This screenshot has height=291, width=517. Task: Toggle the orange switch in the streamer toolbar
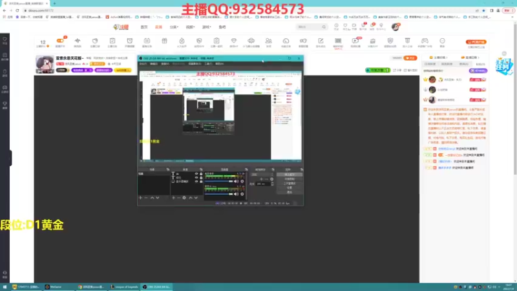pos(60,41)
